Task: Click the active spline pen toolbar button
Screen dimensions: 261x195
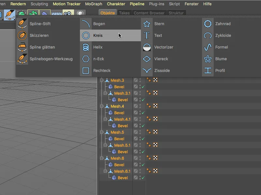Action: [x=9, y=15]
